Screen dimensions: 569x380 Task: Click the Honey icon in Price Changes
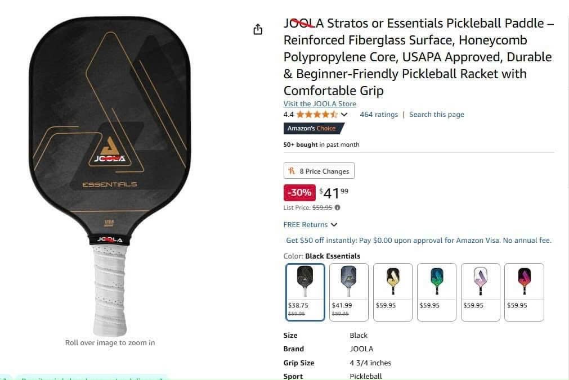[292, 171]
